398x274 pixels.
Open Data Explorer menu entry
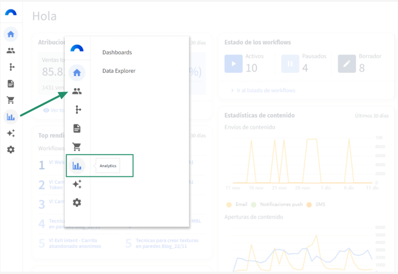(x=119, y=71)
